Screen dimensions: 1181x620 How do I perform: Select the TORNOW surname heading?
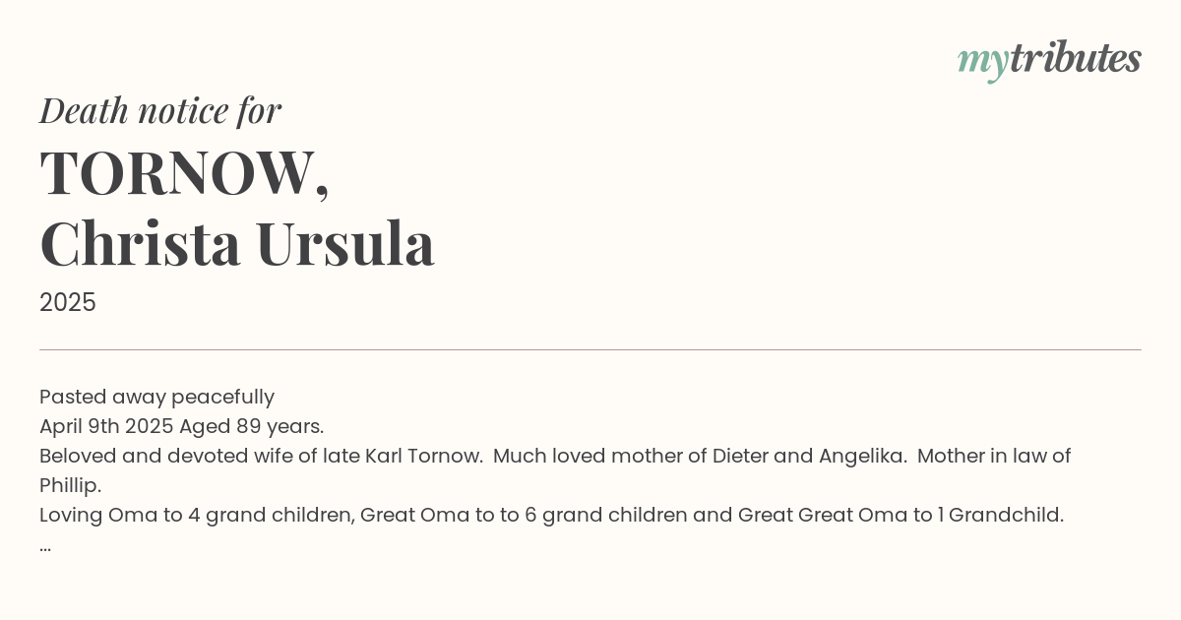coord(184,173)
